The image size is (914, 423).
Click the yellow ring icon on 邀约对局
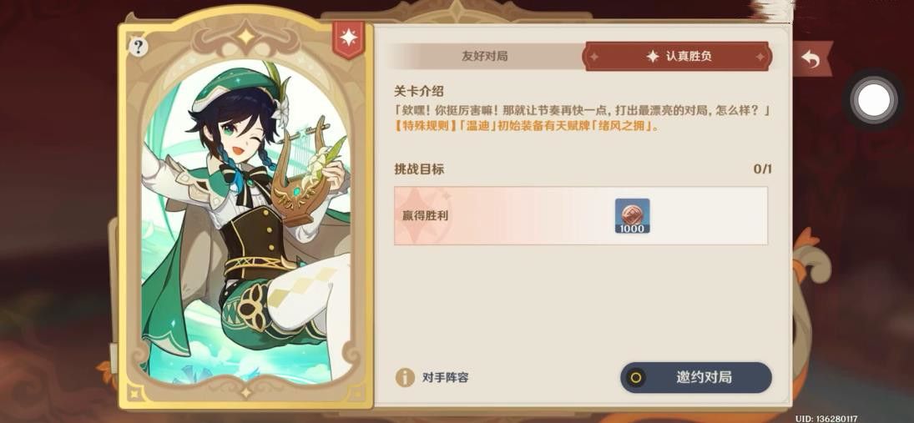[x=635, y=378]
